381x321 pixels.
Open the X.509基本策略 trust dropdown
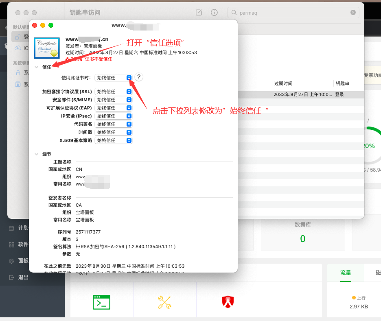click(114, 140)
